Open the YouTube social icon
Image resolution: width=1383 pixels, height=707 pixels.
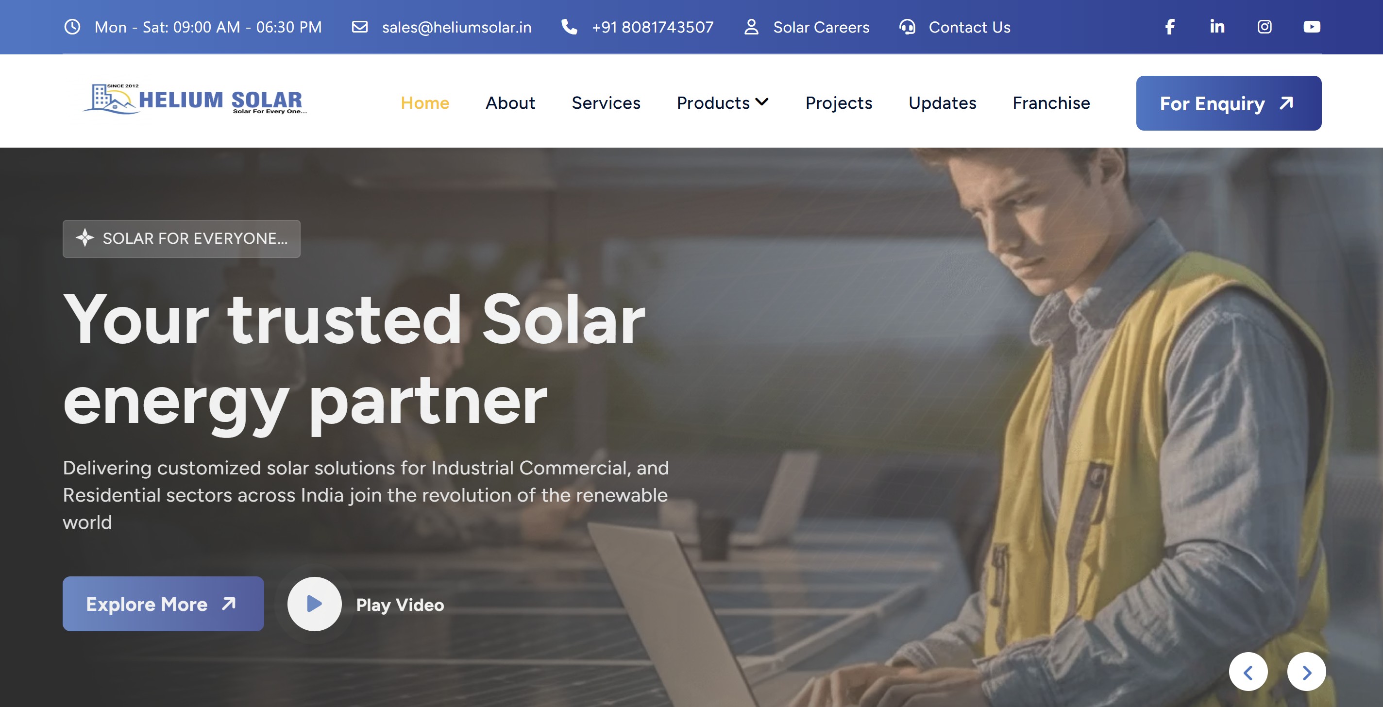click(1312, 27)
